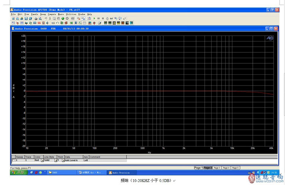Go to the Page 5 tab
This screenshot has width=285, height=185.
tap(235, 168)
